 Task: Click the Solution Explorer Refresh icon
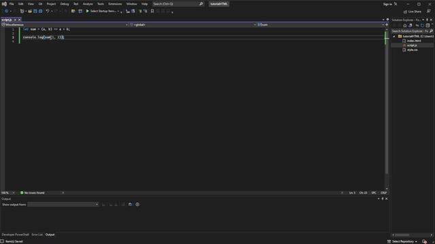(x=422, y=26)
